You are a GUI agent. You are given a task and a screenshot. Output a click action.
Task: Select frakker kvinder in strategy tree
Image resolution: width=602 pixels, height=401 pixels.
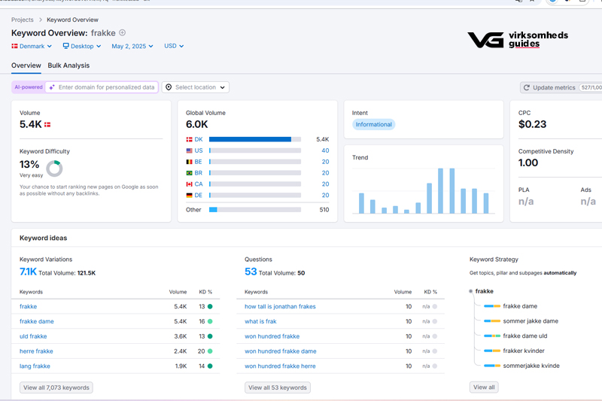[x=523, y=351]
